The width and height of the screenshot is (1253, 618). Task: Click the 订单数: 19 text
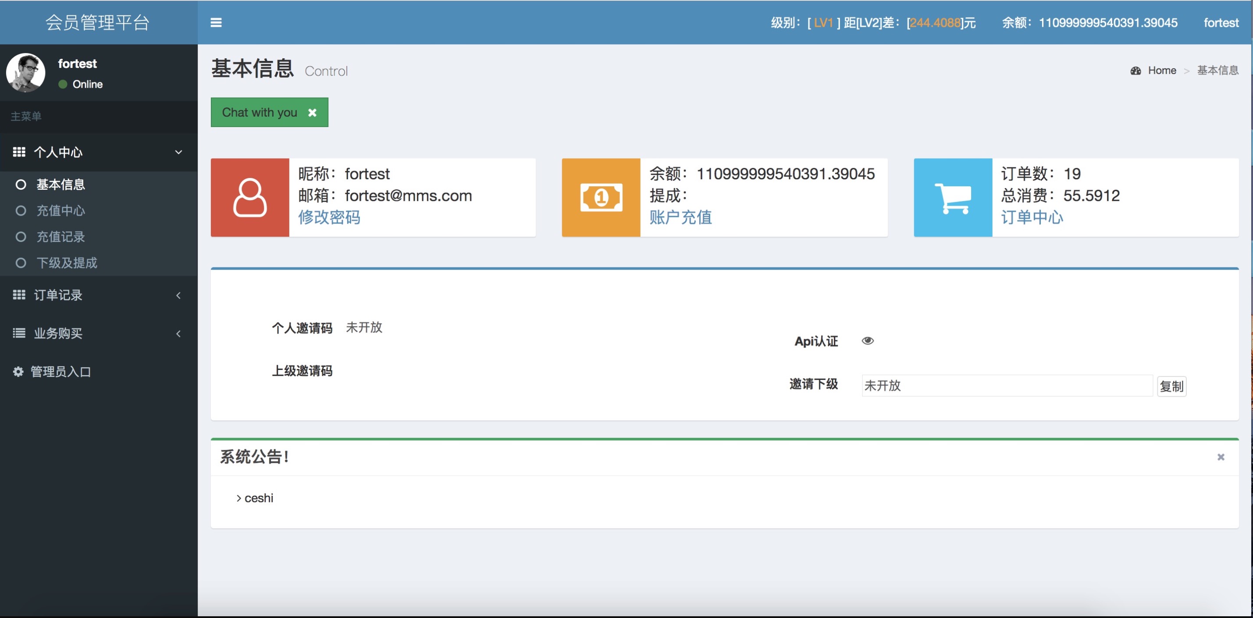pos(1041,174)
